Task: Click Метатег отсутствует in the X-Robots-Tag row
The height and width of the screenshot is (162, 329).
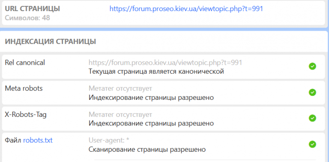Action: click(x=120, y=114)
